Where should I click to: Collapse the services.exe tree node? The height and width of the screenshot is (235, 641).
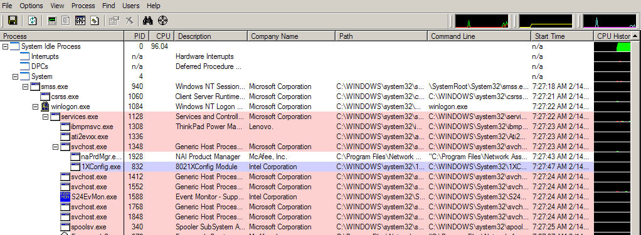click(45, 117)
